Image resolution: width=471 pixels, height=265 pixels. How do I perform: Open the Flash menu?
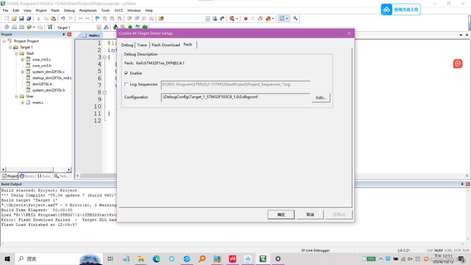(55, 11)
